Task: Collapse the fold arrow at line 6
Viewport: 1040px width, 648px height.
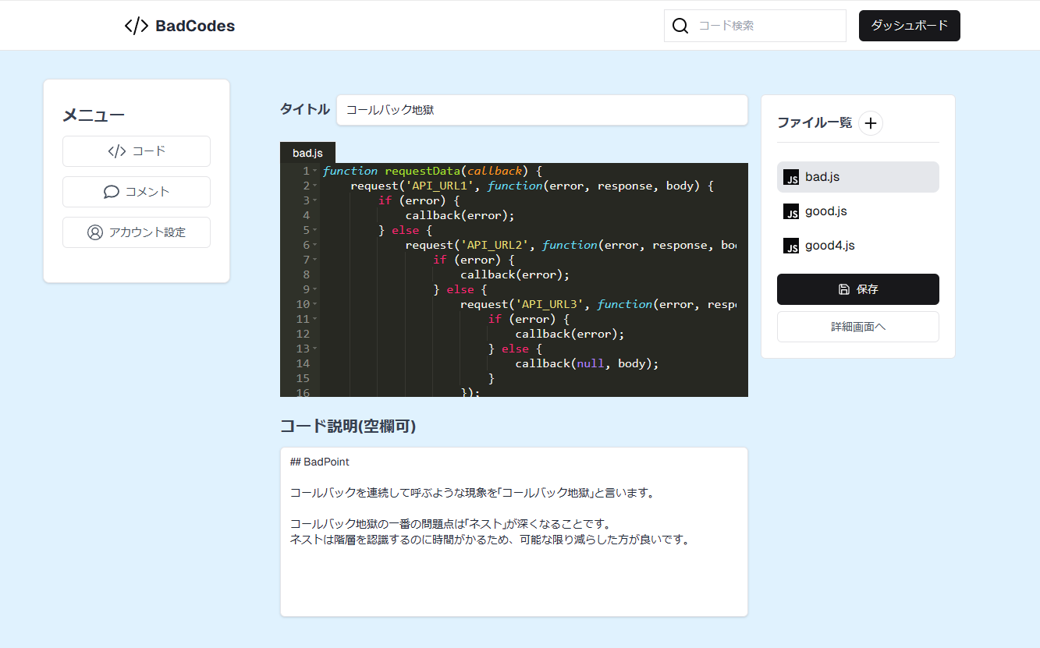Action: click(314, 245)
